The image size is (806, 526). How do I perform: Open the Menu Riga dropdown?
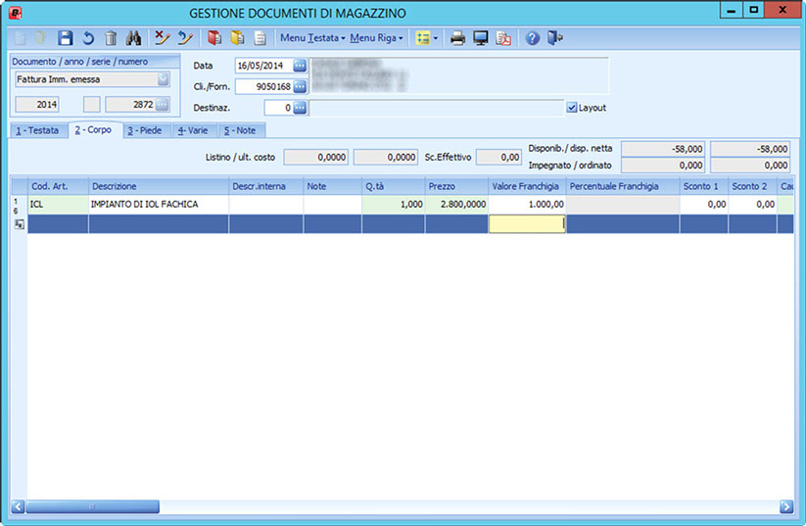(x=376, y=38)
